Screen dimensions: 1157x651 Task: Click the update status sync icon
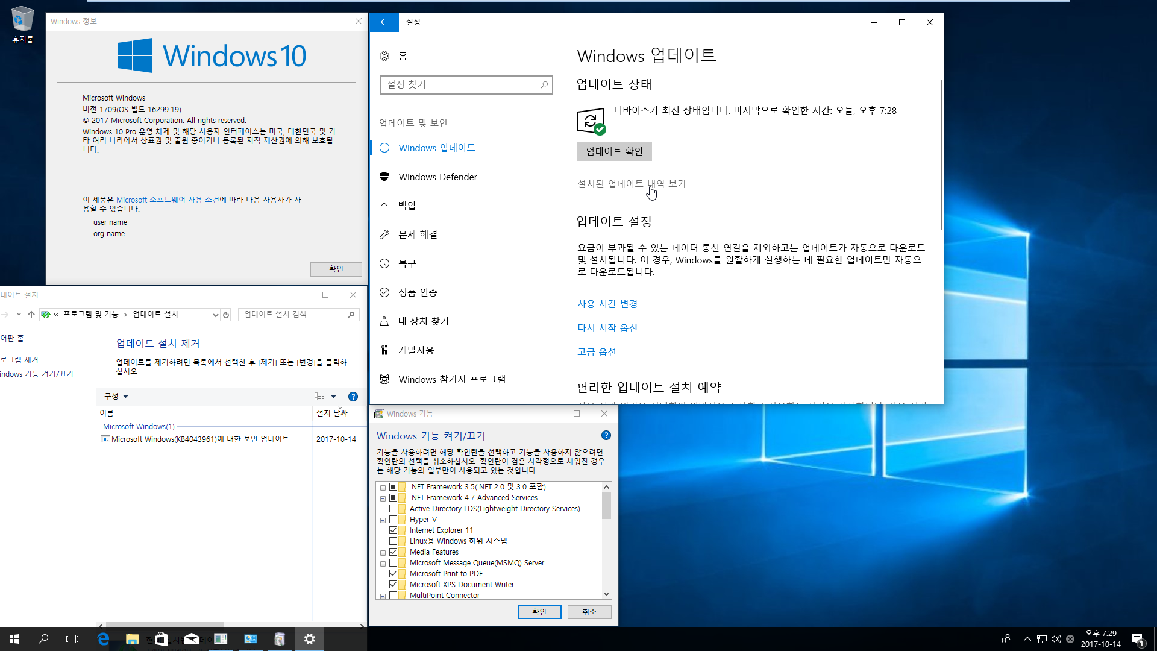[x=592, y=121]
